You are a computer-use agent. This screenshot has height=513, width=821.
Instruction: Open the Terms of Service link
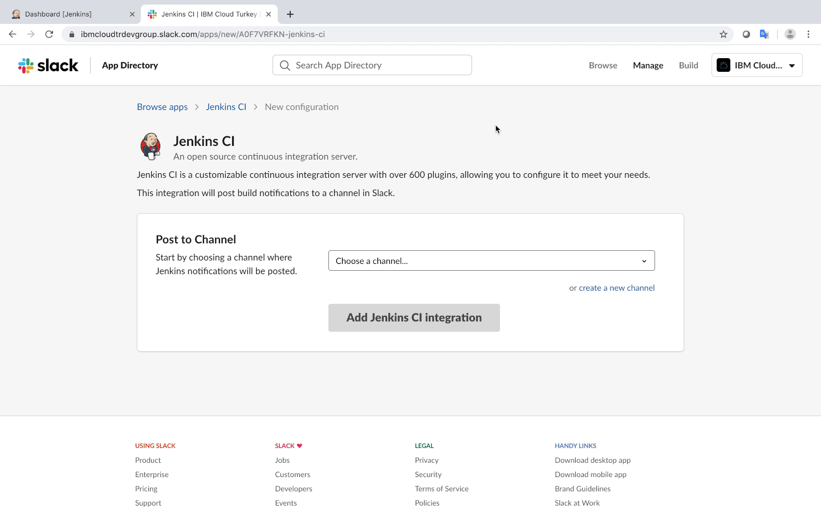coord(442,488)
